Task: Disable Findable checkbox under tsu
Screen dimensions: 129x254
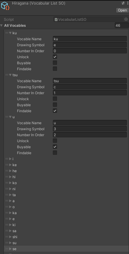Action: click(55, 111)
